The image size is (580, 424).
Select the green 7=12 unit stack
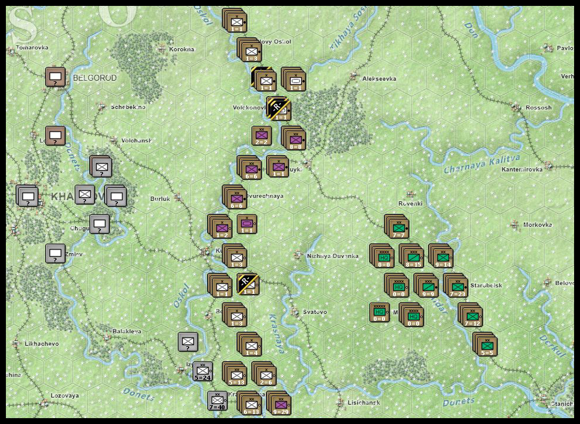(x=470, y=315)
